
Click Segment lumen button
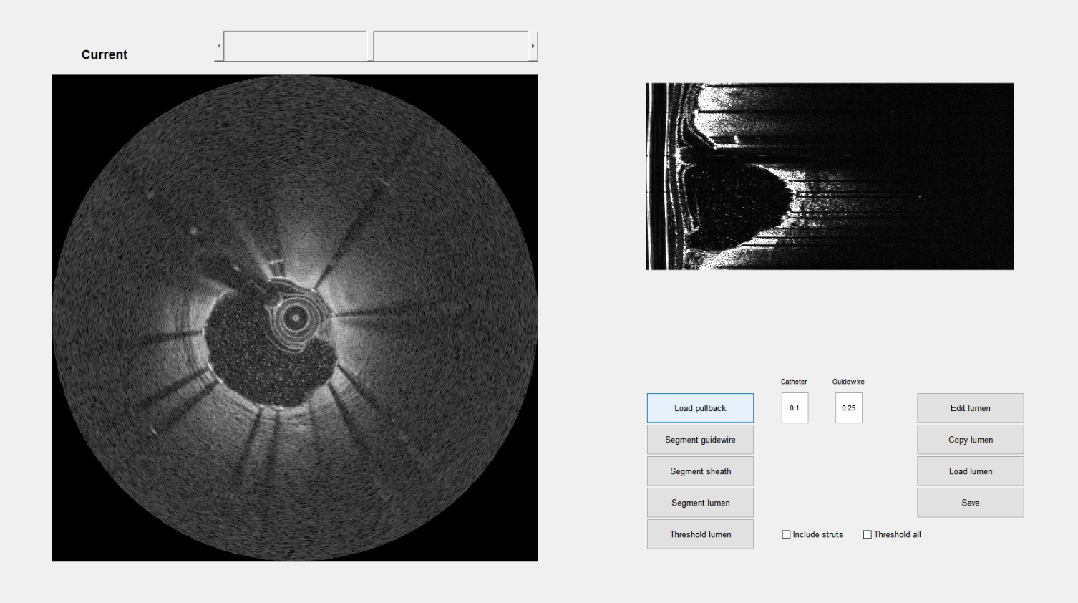coord(700,503)
